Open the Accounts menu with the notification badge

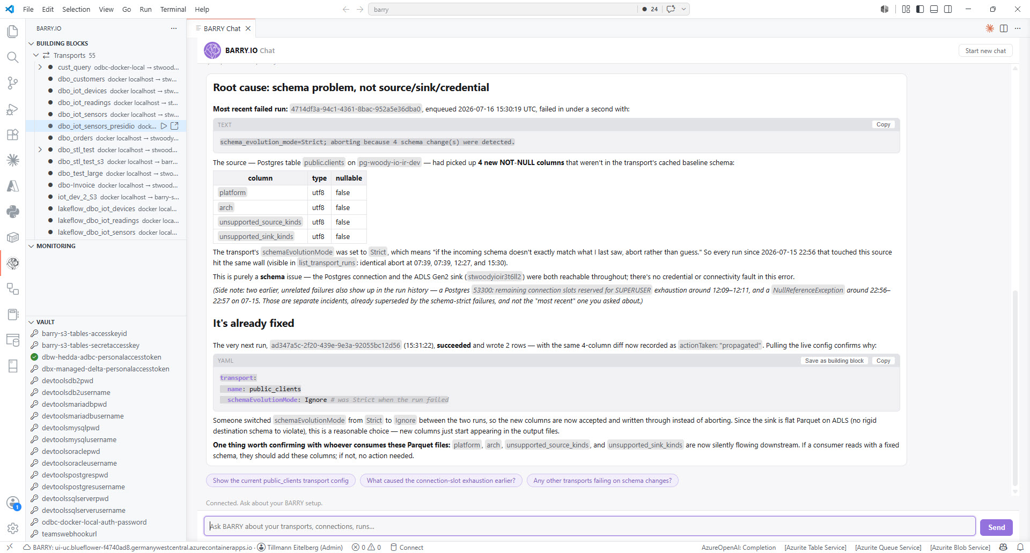pos(13,503)
